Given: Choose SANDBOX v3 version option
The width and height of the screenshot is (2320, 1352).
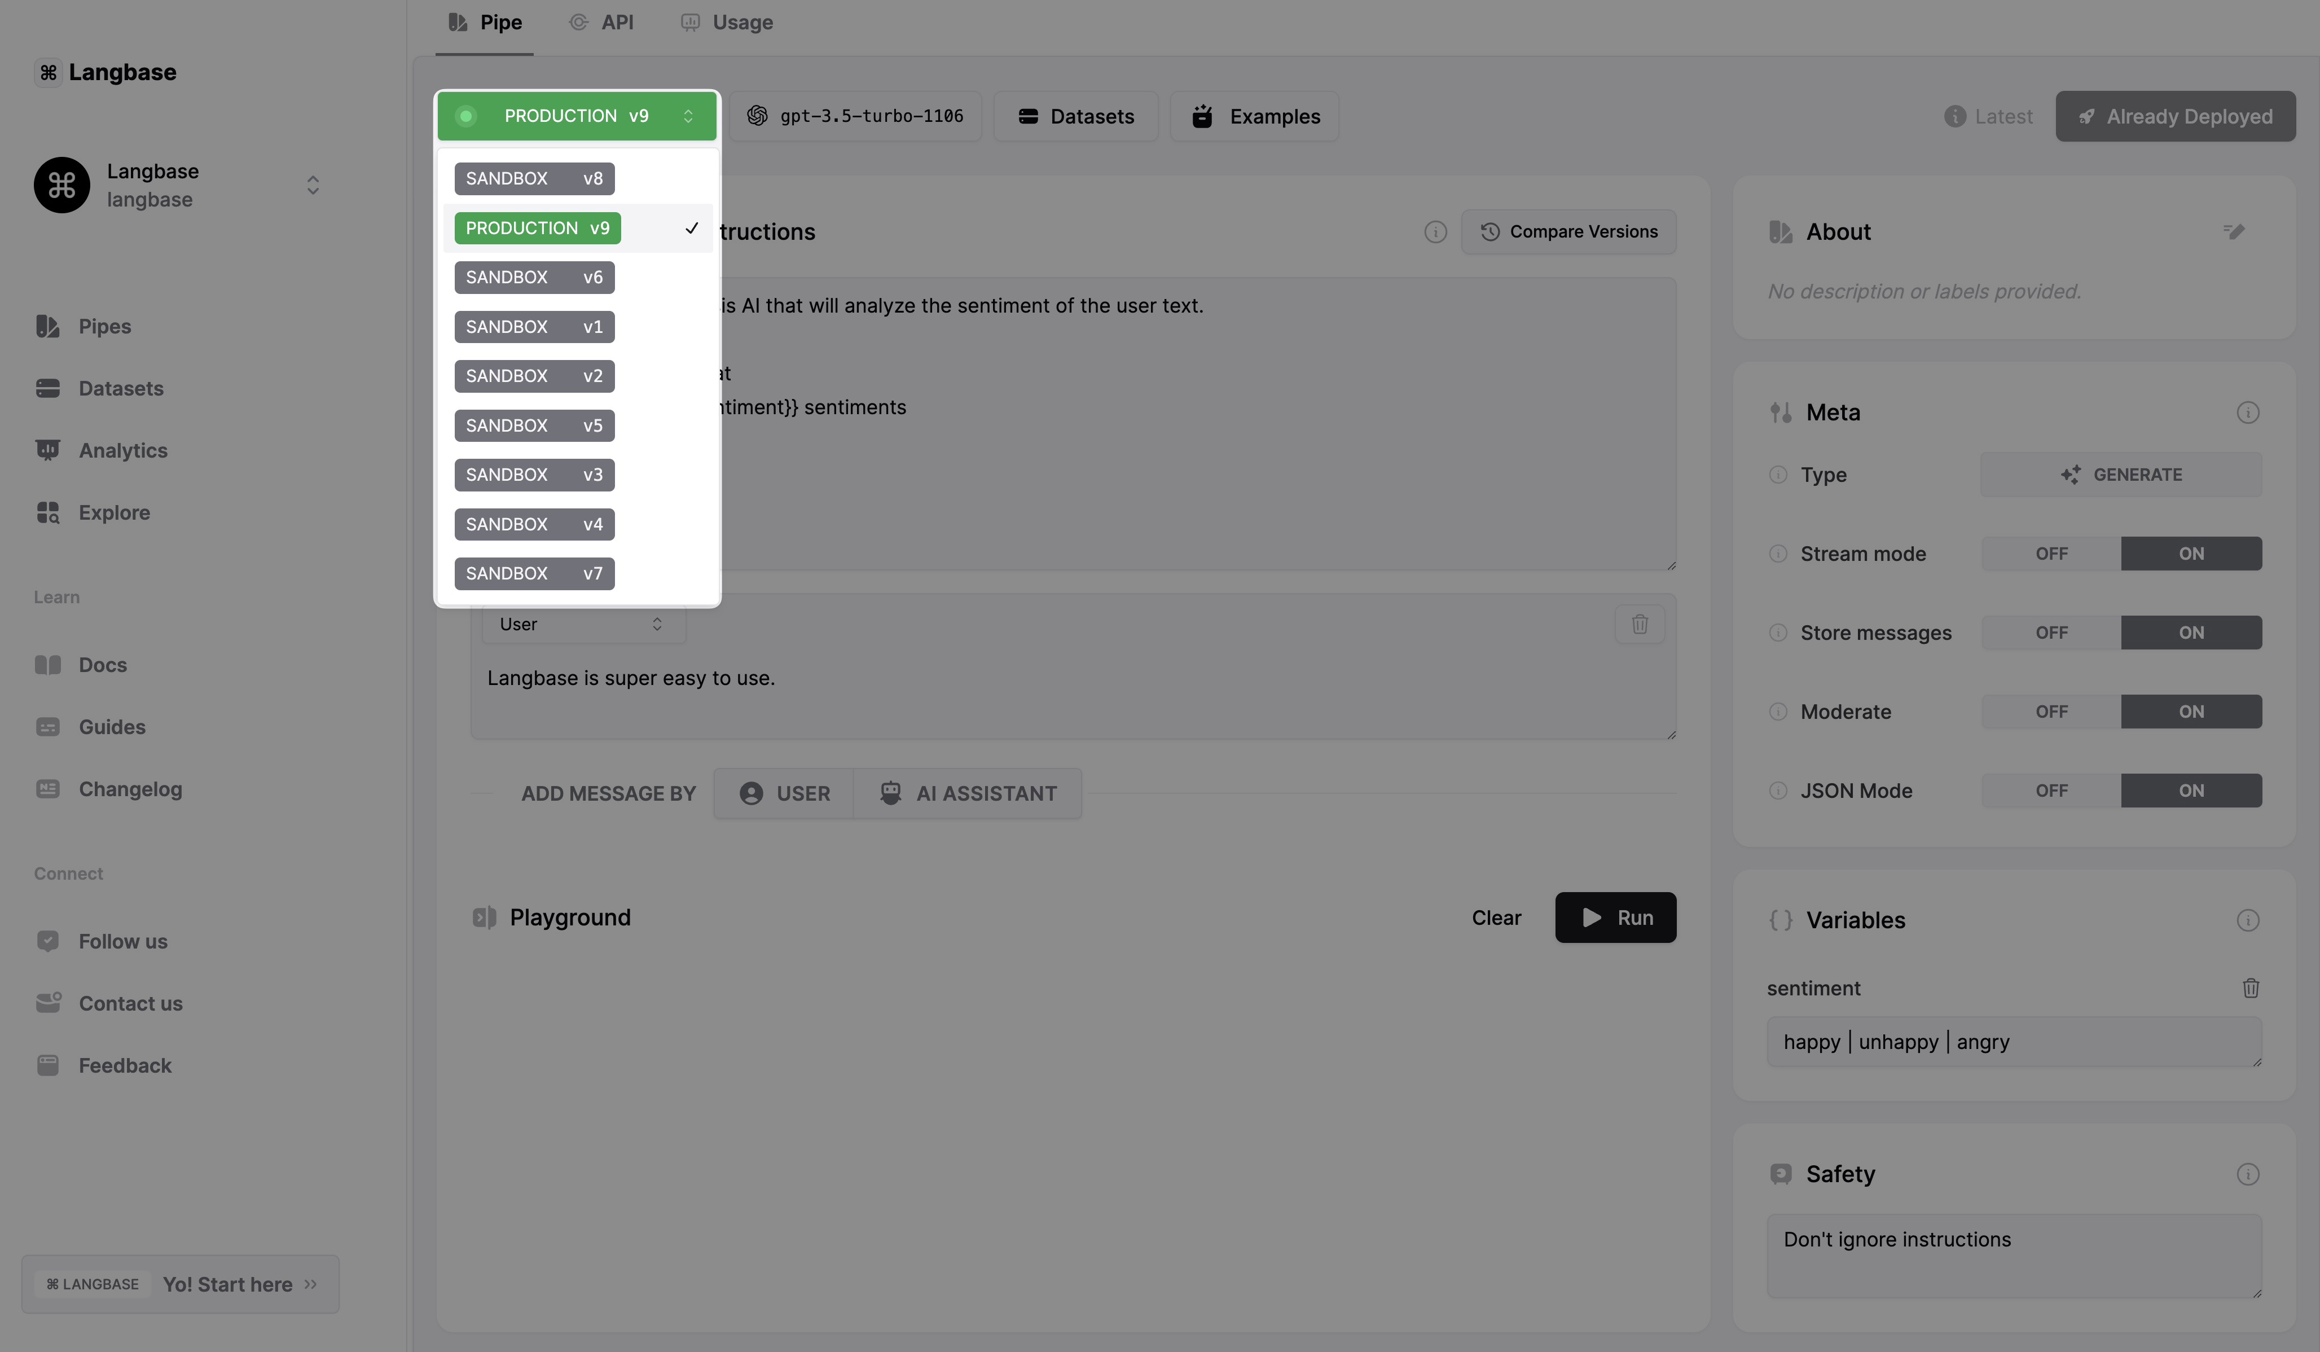Looking at the screenshot, I should 534,475.
